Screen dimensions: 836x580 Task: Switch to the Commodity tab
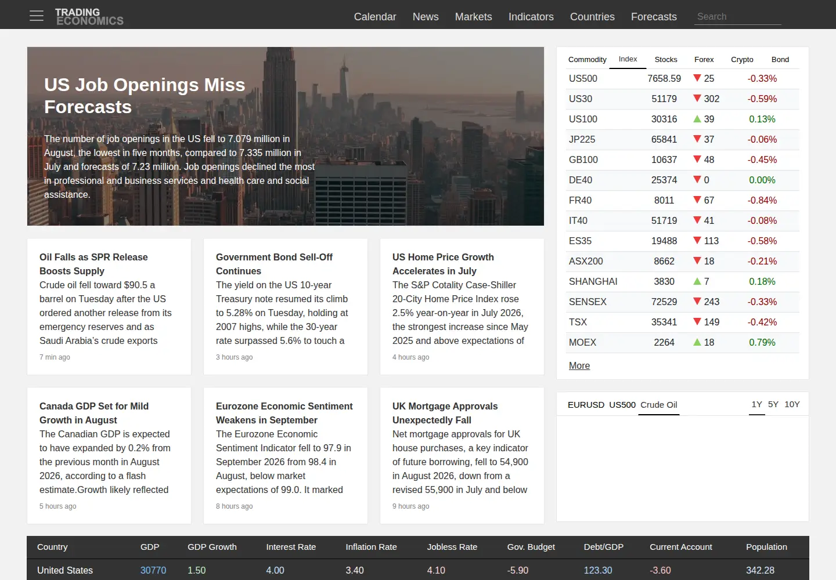tap(587, 60)
